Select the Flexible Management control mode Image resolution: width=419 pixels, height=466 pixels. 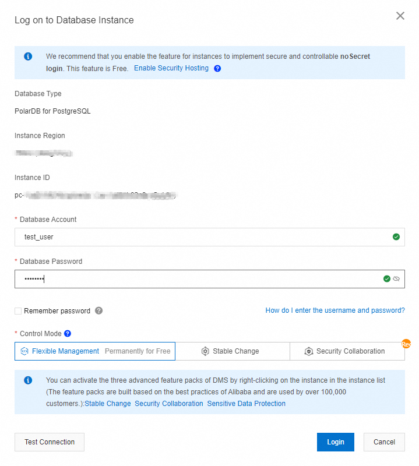click(95, 351)
